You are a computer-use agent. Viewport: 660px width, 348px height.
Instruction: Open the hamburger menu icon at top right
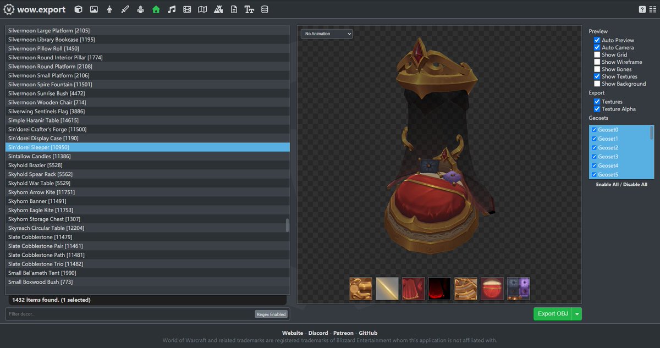coord(652,9)
